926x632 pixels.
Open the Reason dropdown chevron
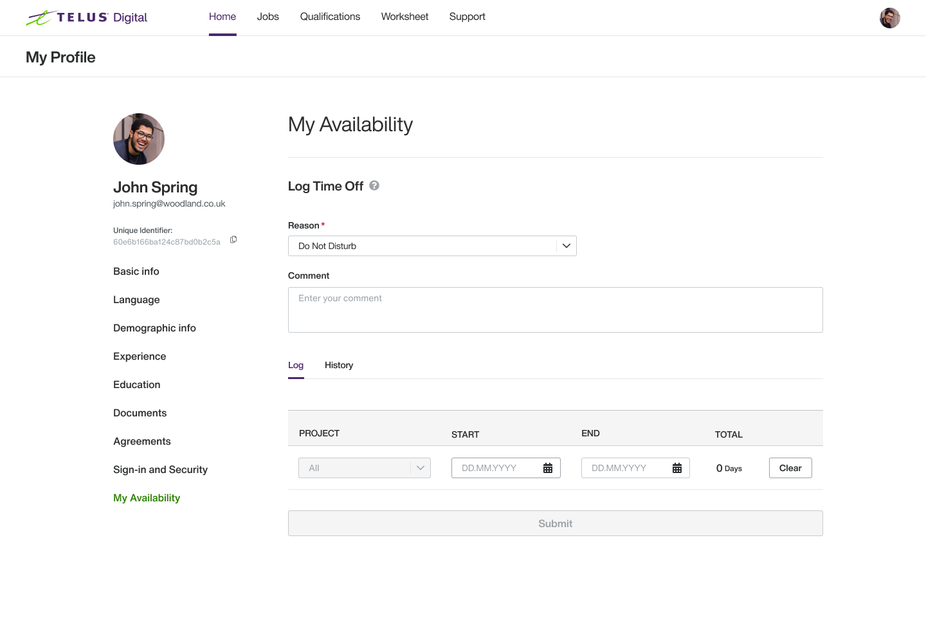pyautogui.click(x=566, y=246)
